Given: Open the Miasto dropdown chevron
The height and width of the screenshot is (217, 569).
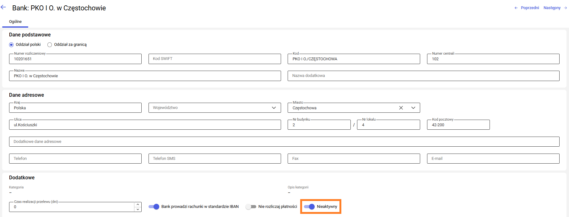Looking at the screenshot, I should pyautogui.click(x=413, y=108).
